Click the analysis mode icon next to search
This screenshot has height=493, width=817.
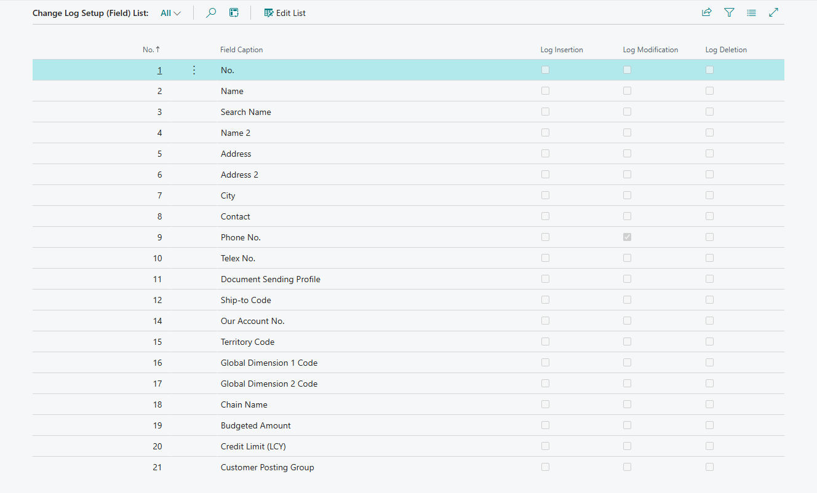(x=234, y=13)
